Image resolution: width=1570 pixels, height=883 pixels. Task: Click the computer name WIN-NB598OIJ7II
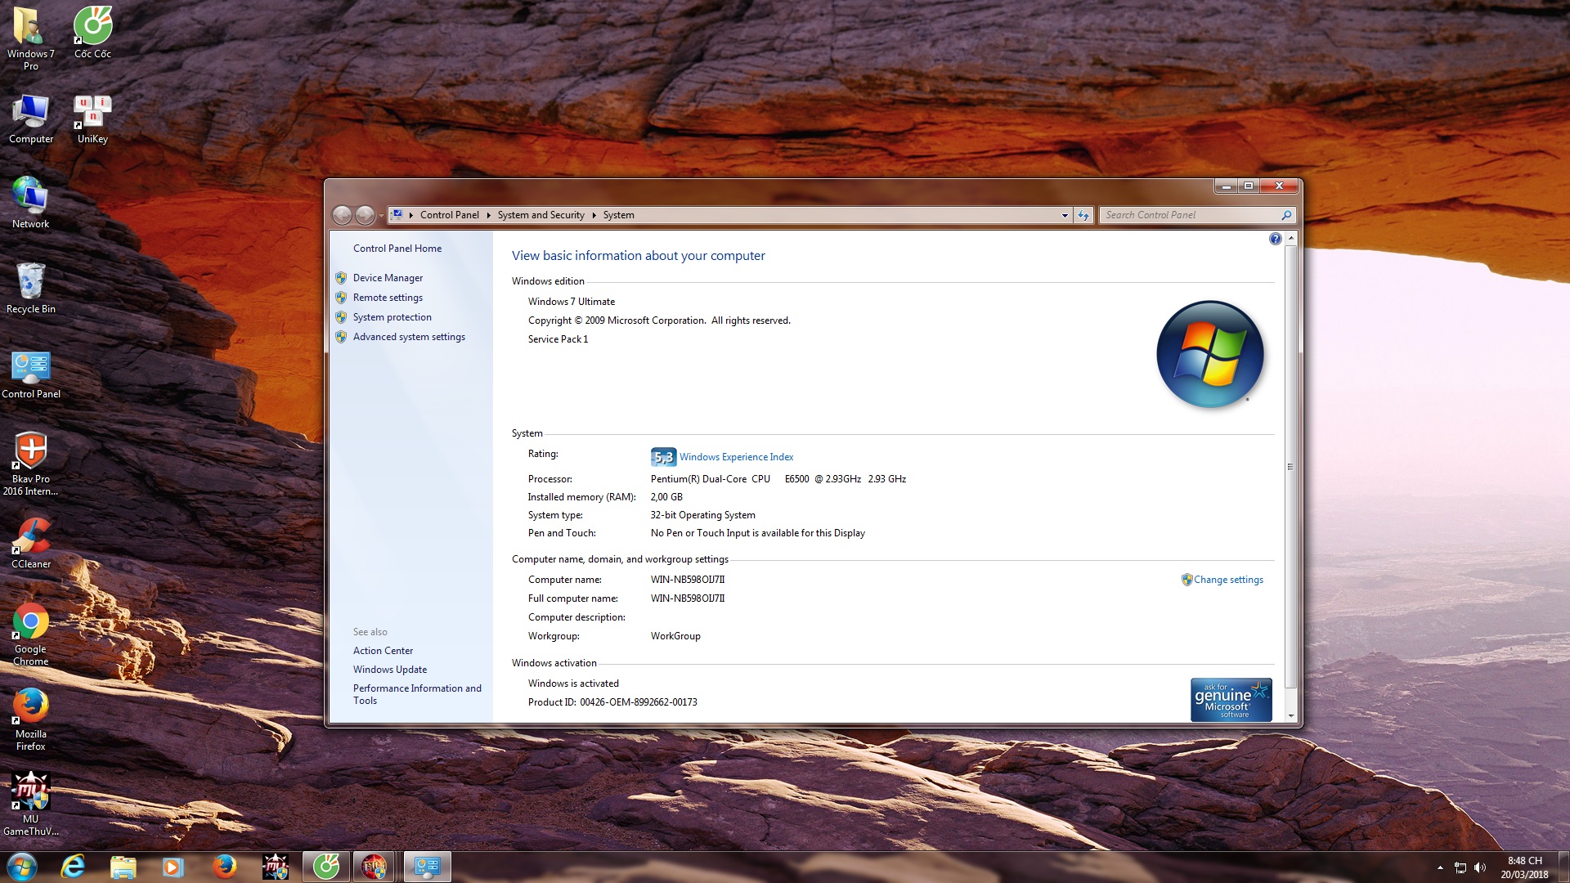(687, 580)
